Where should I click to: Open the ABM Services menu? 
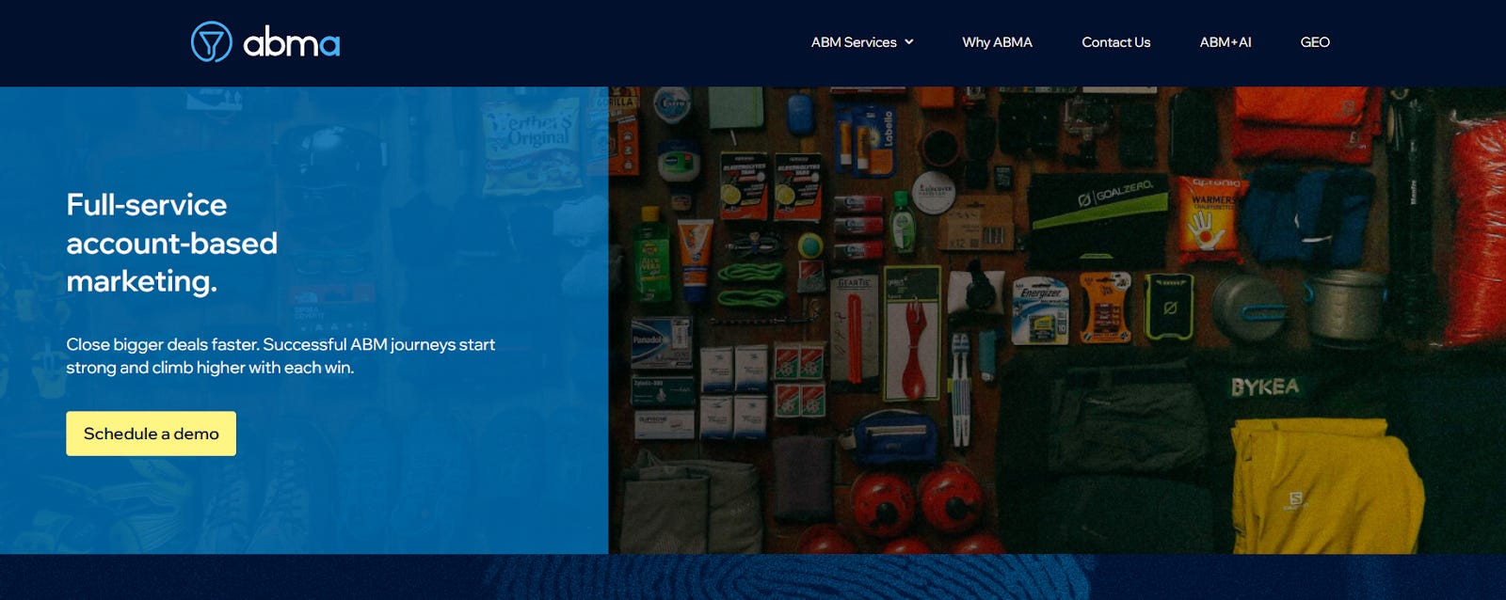click(854, 42)
